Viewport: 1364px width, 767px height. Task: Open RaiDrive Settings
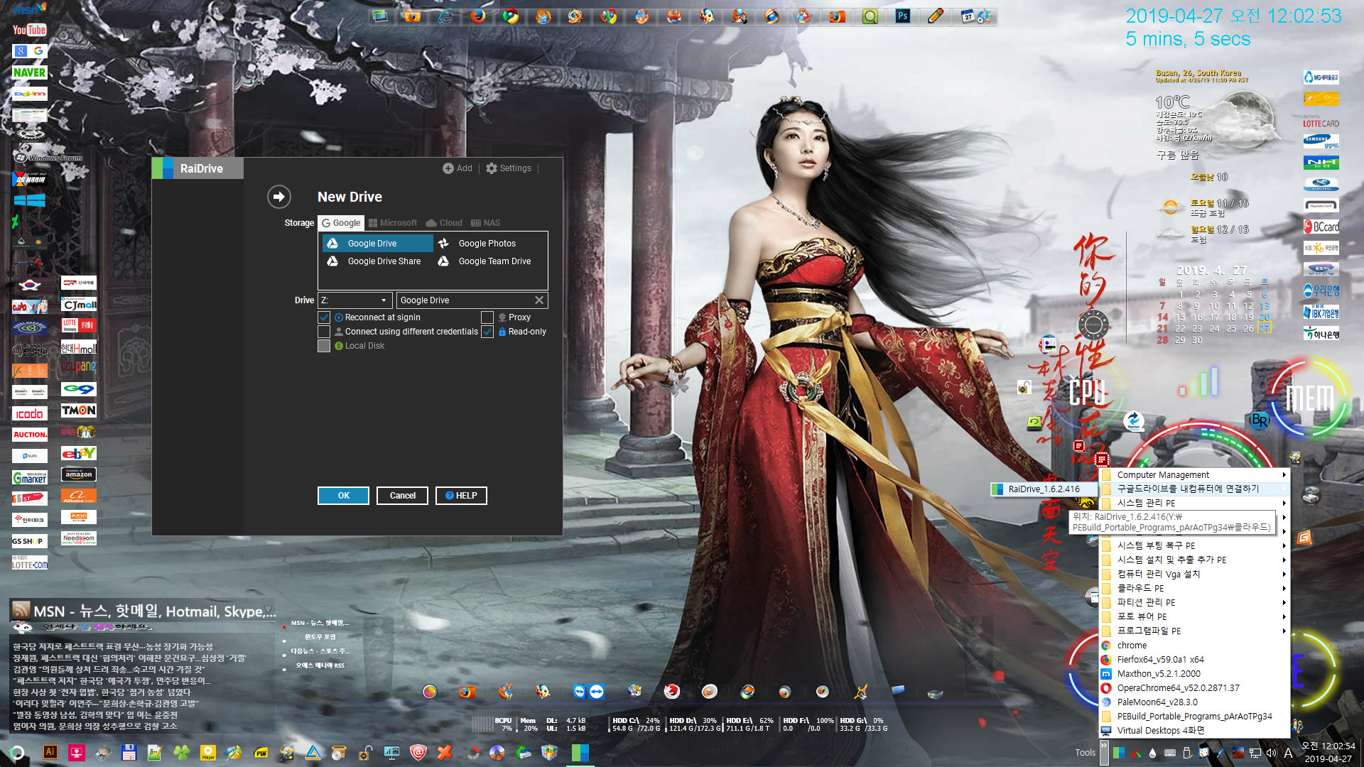tap(509, 168)
